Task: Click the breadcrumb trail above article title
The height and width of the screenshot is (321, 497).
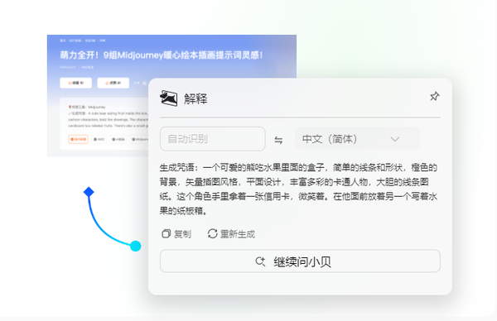Action: point(82,41)
